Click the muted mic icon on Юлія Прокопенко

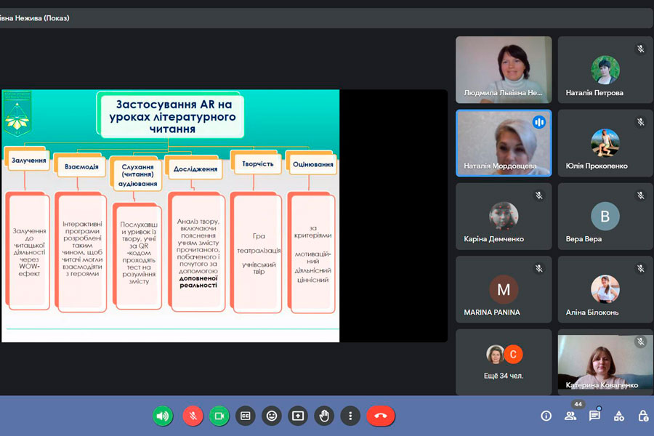(641, 122)
